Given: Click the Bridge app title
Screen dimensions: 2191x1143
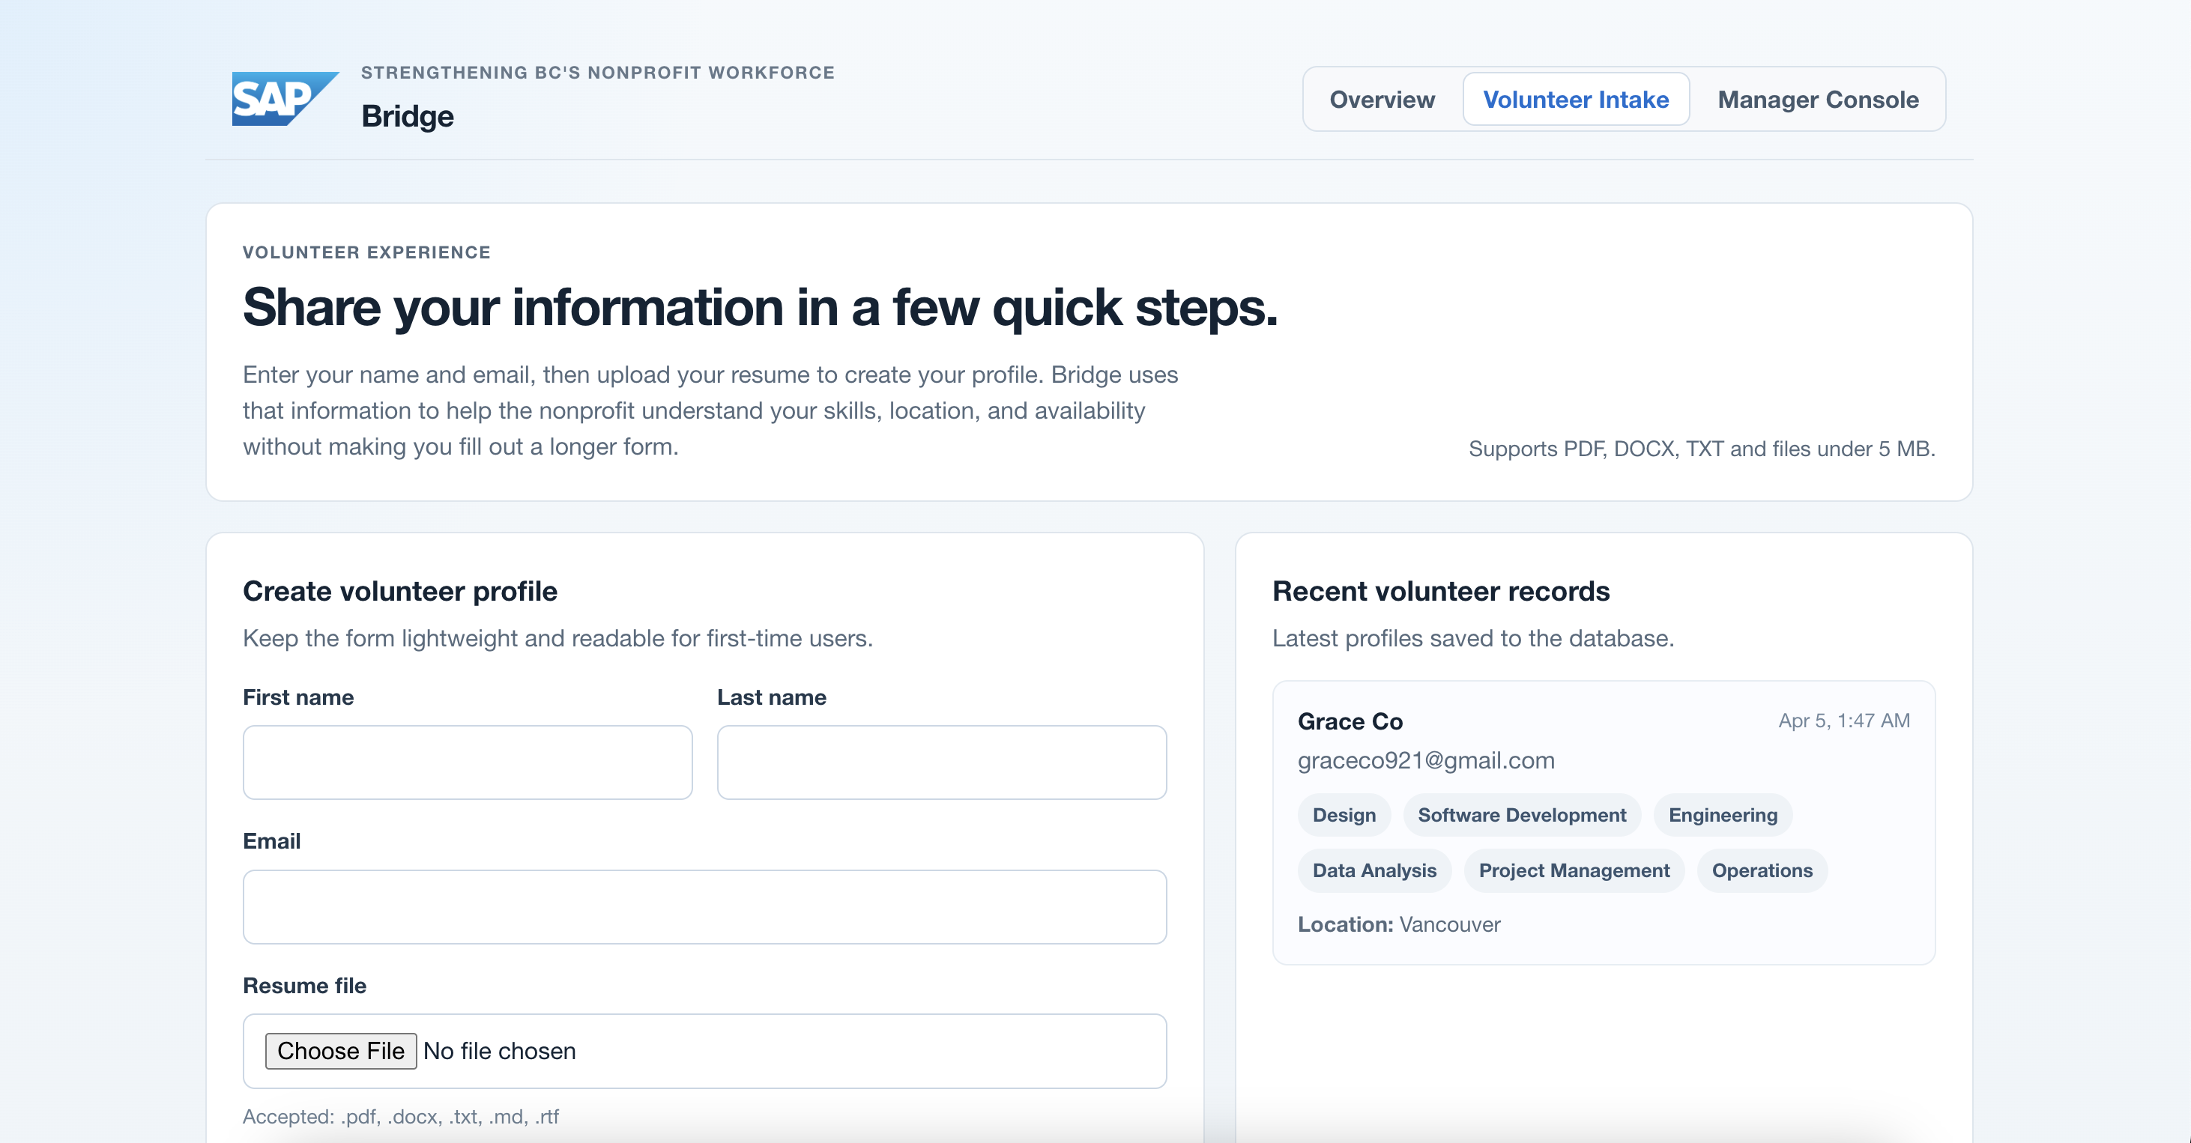Looking at the screenshot, I should 408,115.
